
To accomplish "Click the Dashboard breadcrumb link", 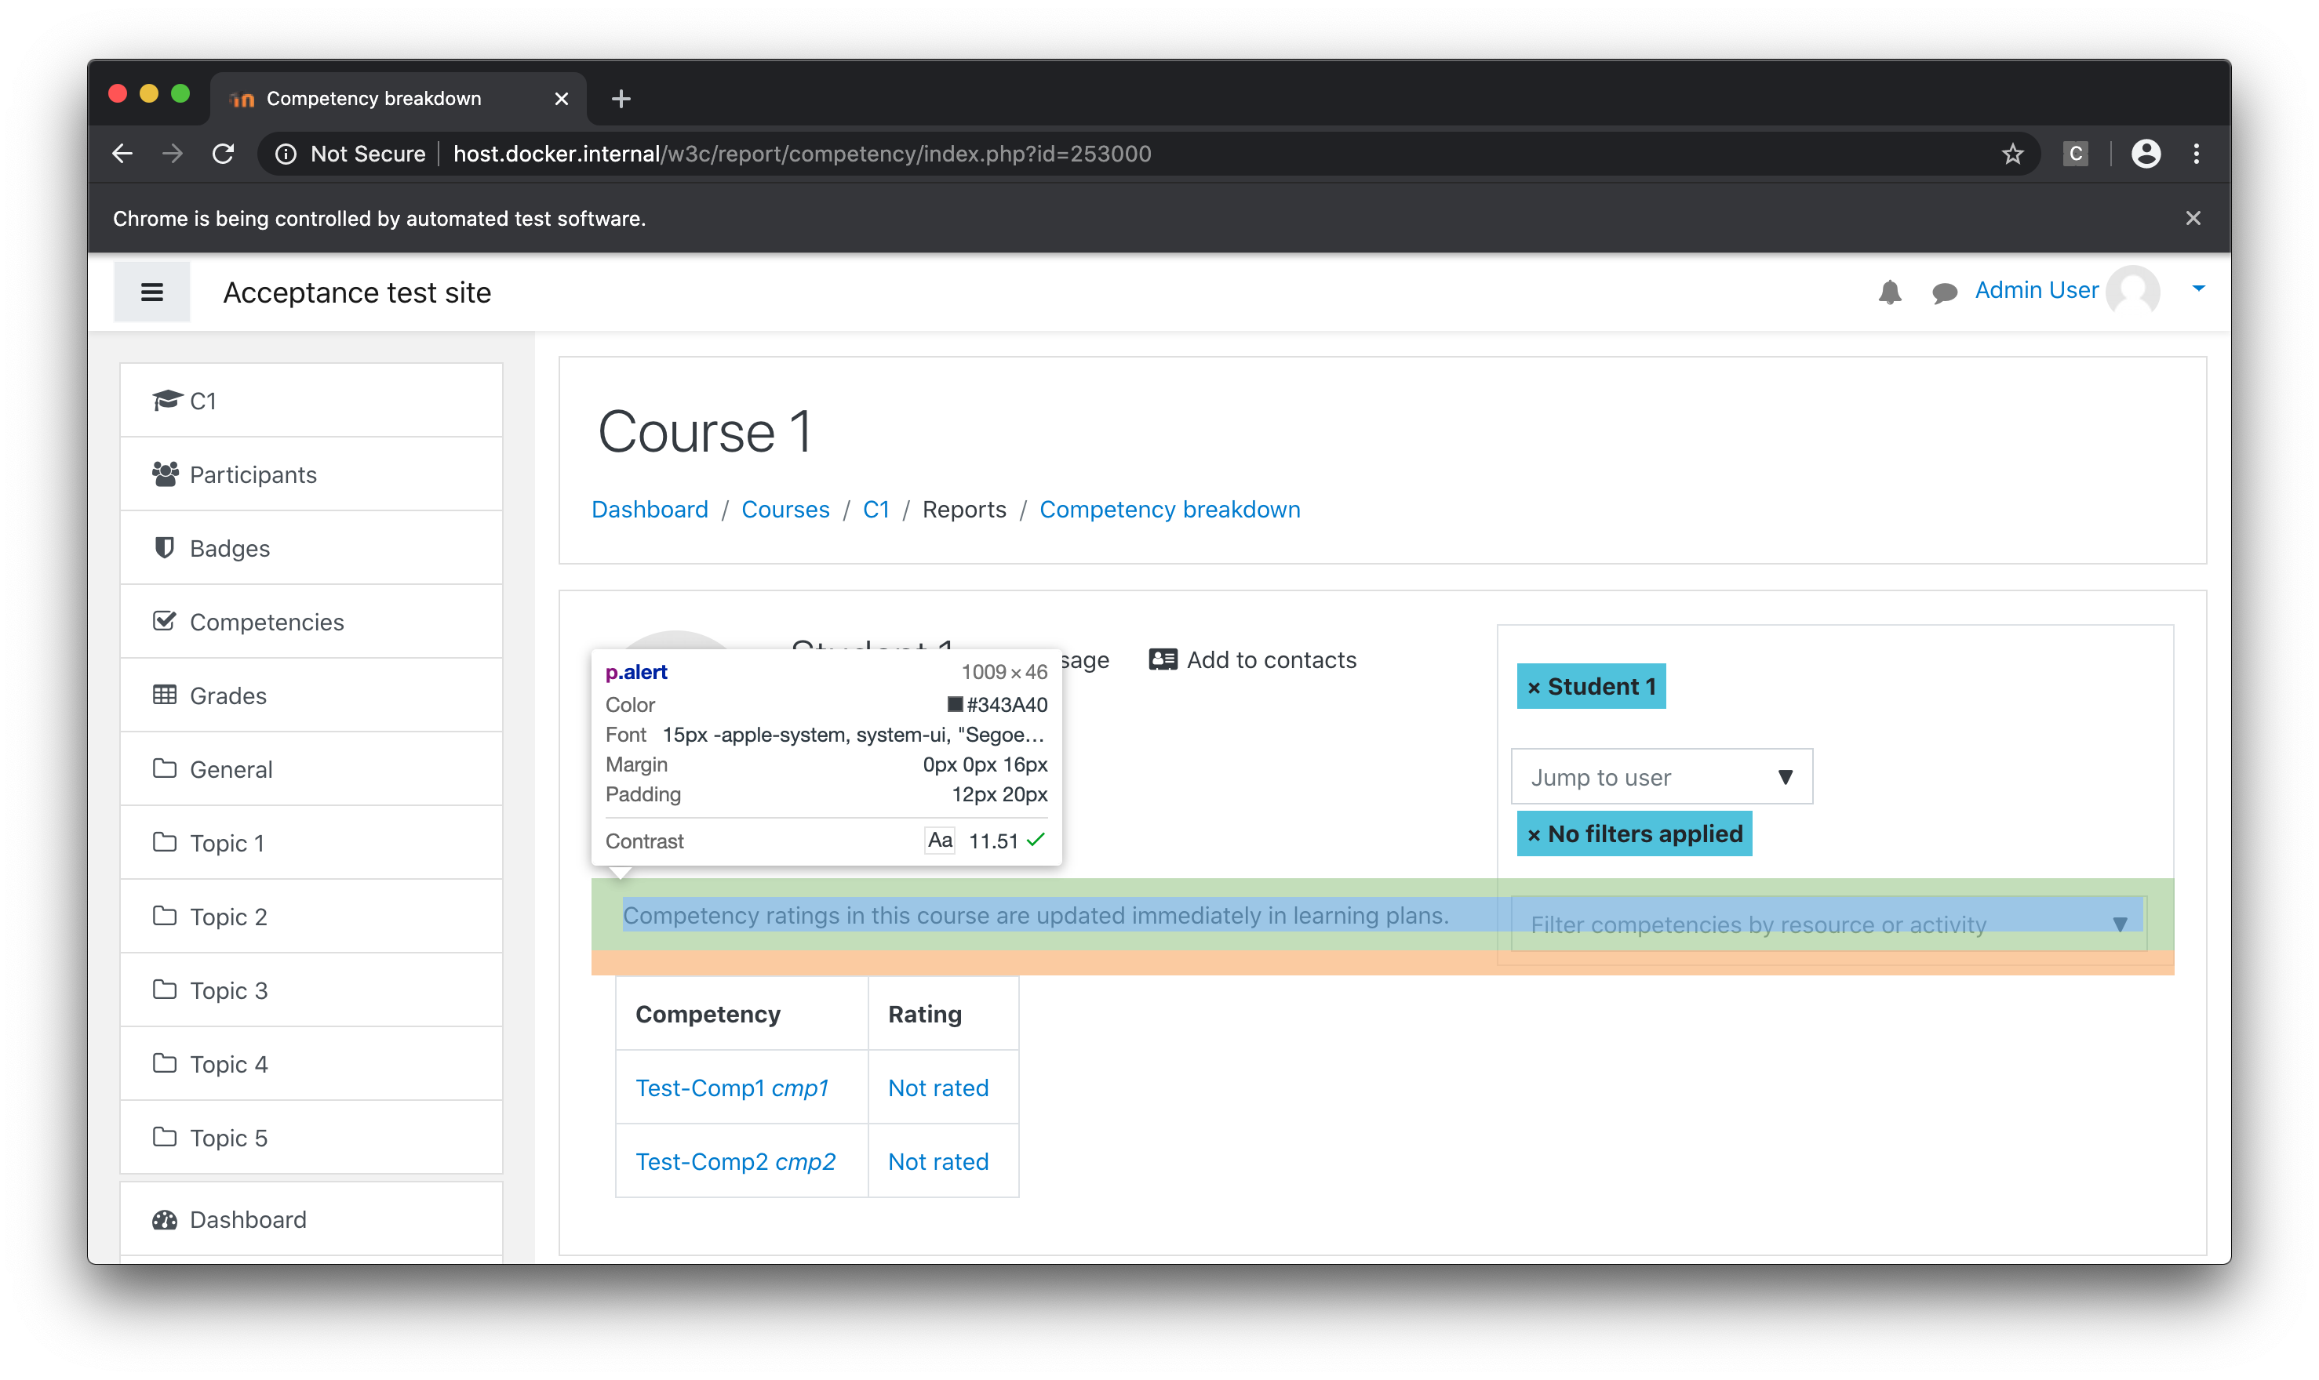I will click(650, 510).
